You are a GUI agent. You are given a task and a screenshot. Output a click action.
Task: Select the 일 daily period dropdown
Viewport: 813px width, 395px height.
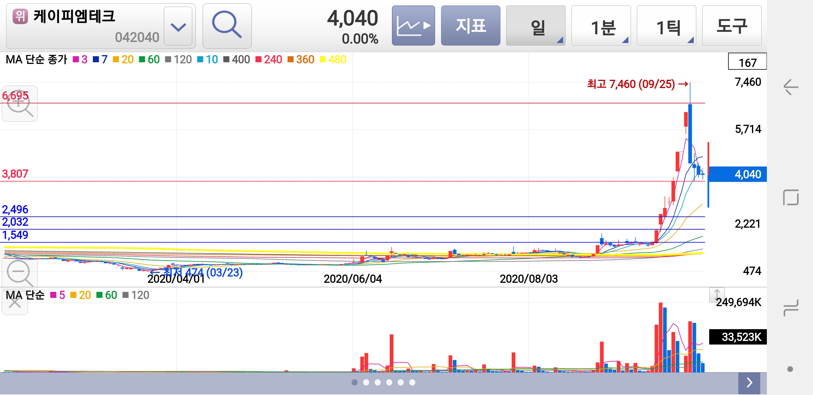(536, 26)
